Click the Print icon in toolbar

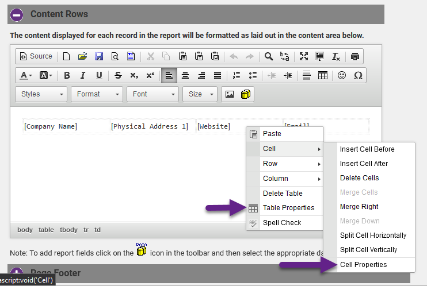pos(355,56)
